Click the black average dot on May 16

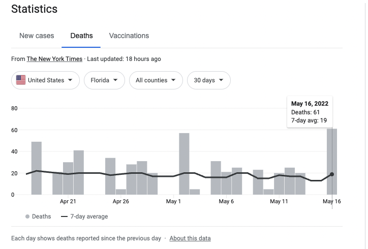coord(332,174)
